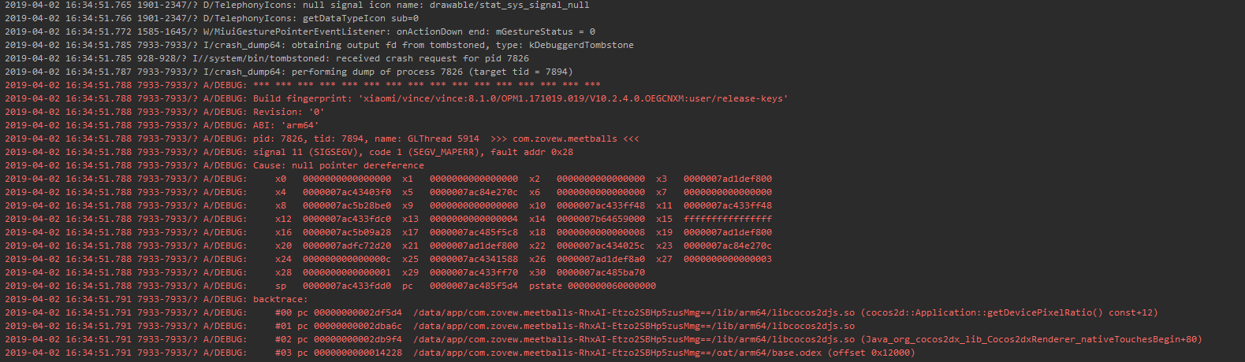Click the Revision: '0' line

pos(289,112)
